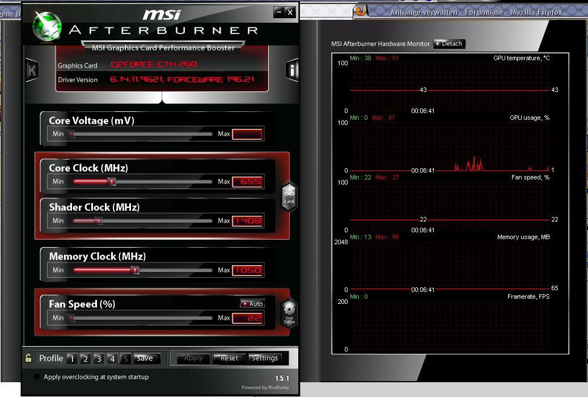Image resolution: width=588 pixels, height=397 pixels.
Task: Click the Fan speed graph
Action: [450, 206]
